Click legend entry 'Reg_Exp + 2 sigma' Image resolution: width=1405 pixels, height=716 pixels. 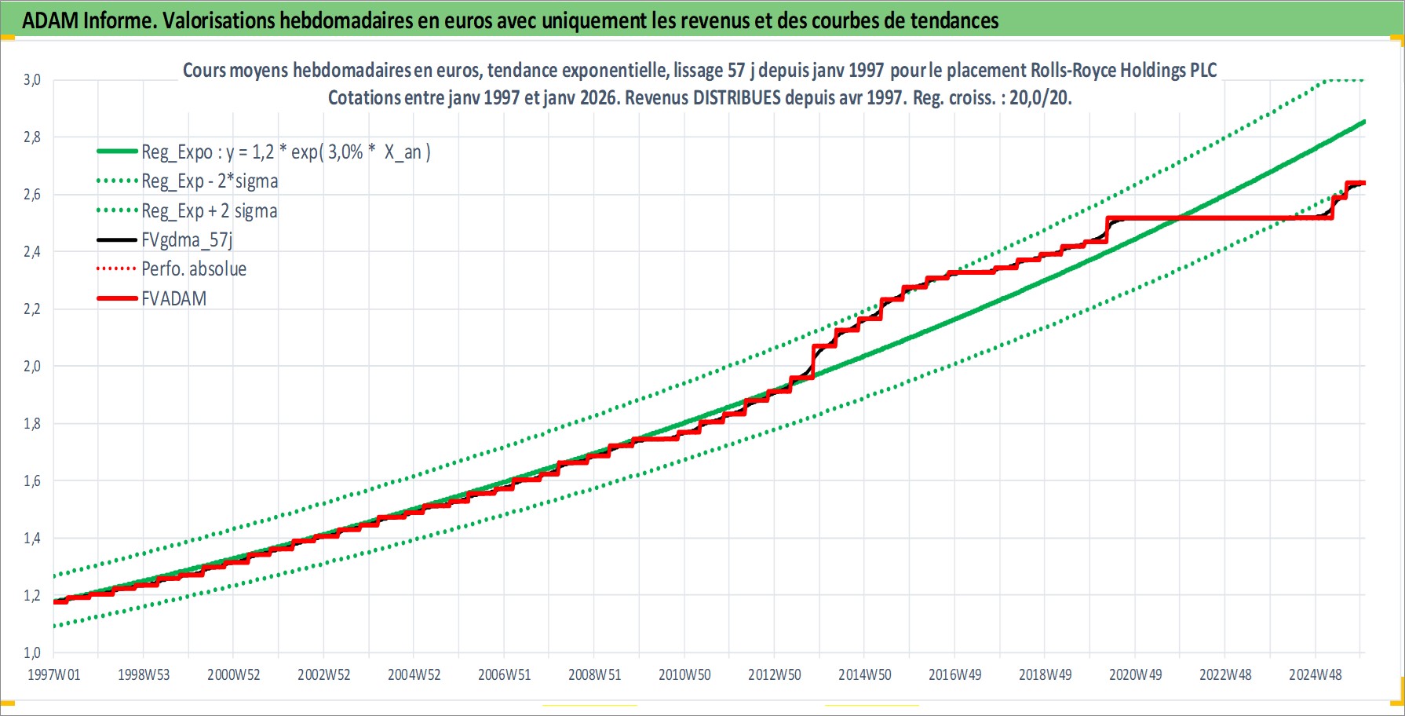[x=209, y=211]
